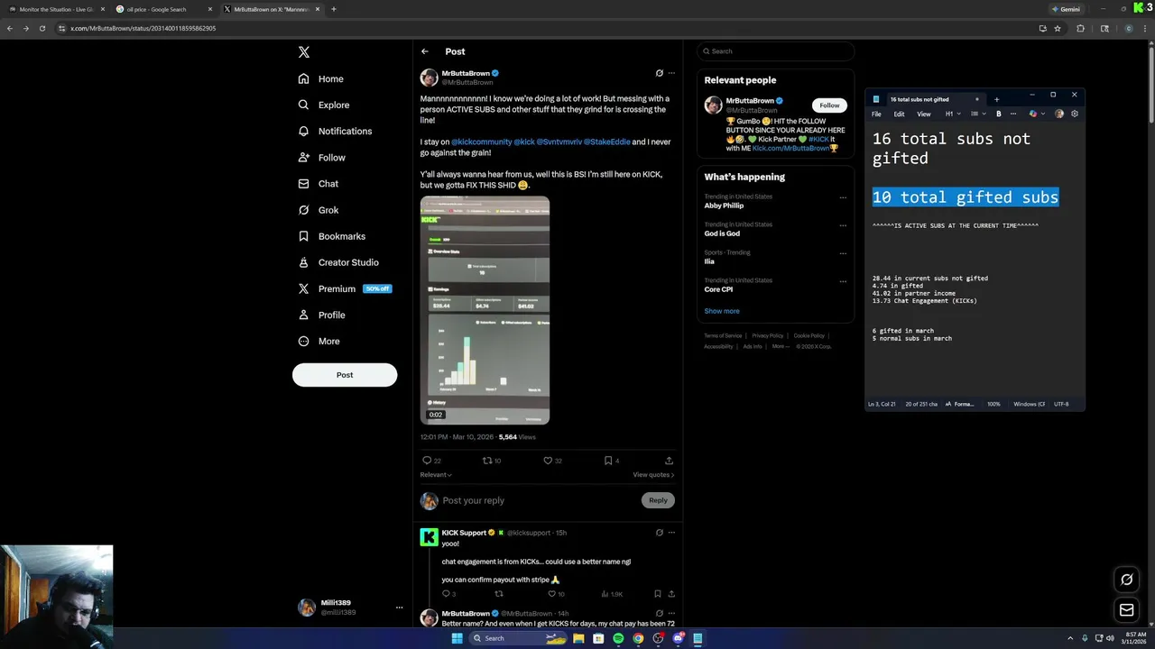Bookmark this page star in address bar
Screen dimensions: 1155x649
point(1058,28)
